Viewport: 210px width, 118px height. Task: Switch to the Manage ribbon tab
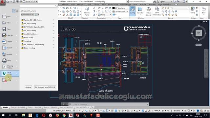click(80, 5)
